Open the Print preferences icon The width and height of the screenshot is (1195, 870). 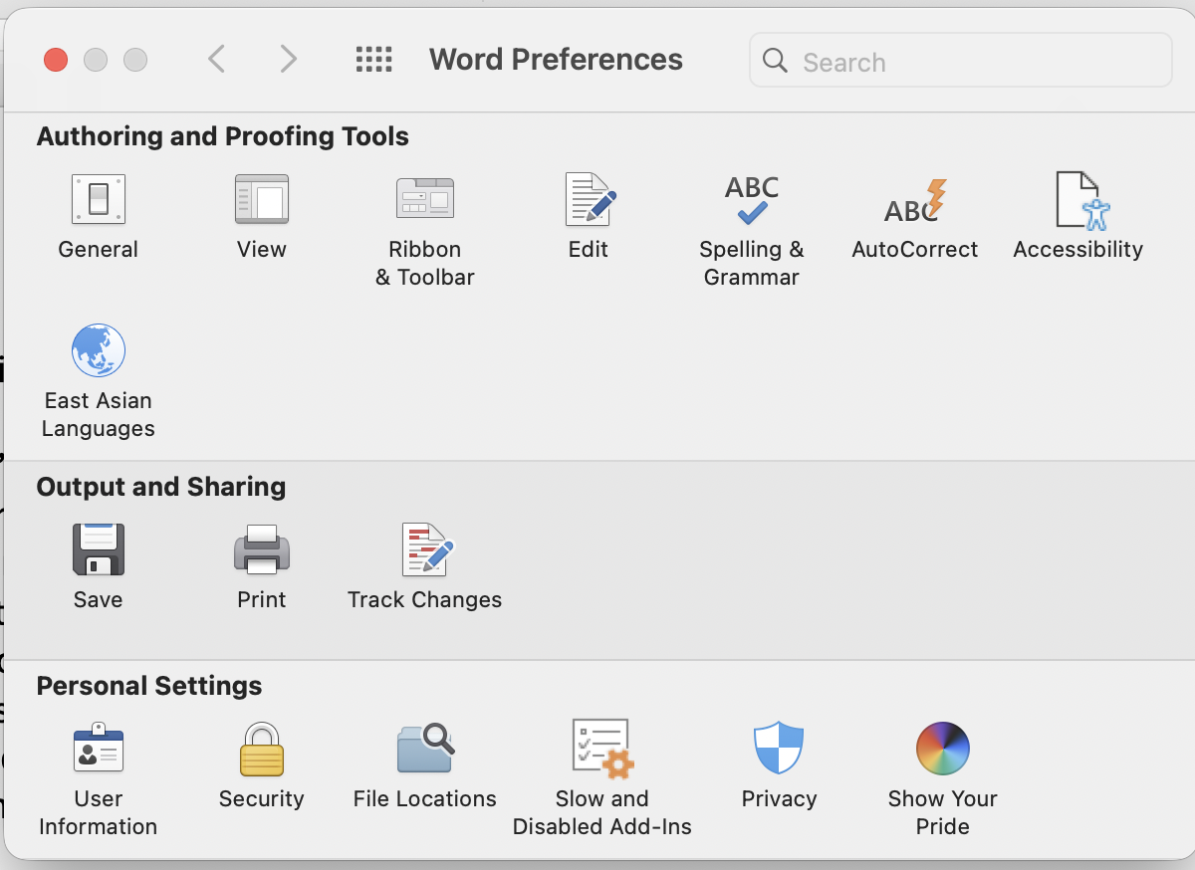coord(262,549)
